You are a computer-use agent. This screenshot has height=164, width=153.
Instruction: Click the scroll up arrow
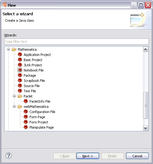click(x=146, y=49)
